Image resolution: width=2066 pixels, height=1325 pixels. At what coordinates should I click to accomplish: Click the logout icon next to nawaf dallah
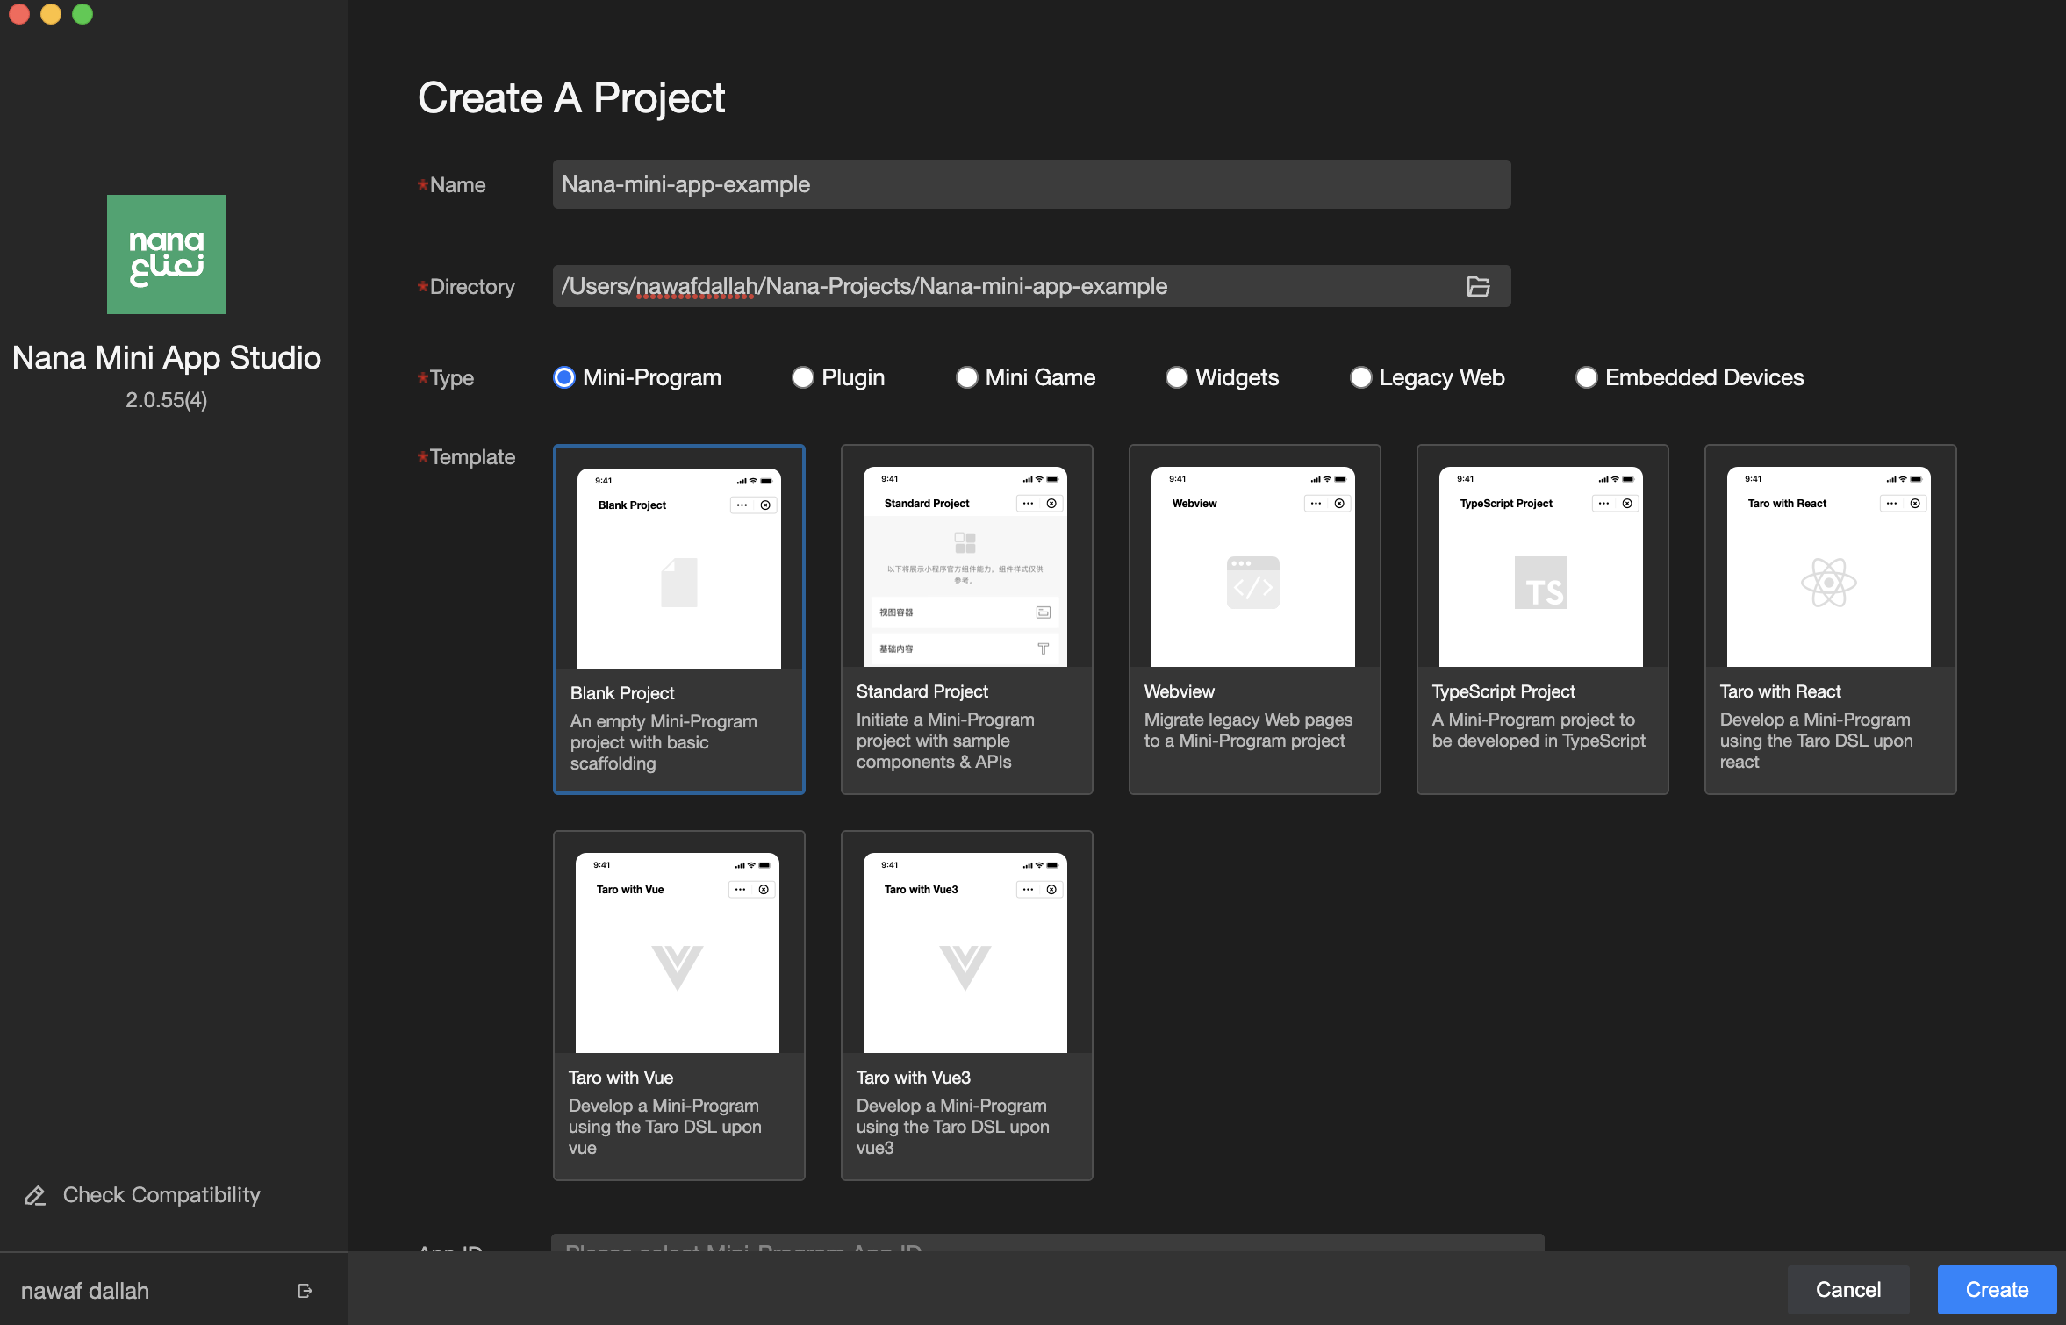(x=305, y=1291)
